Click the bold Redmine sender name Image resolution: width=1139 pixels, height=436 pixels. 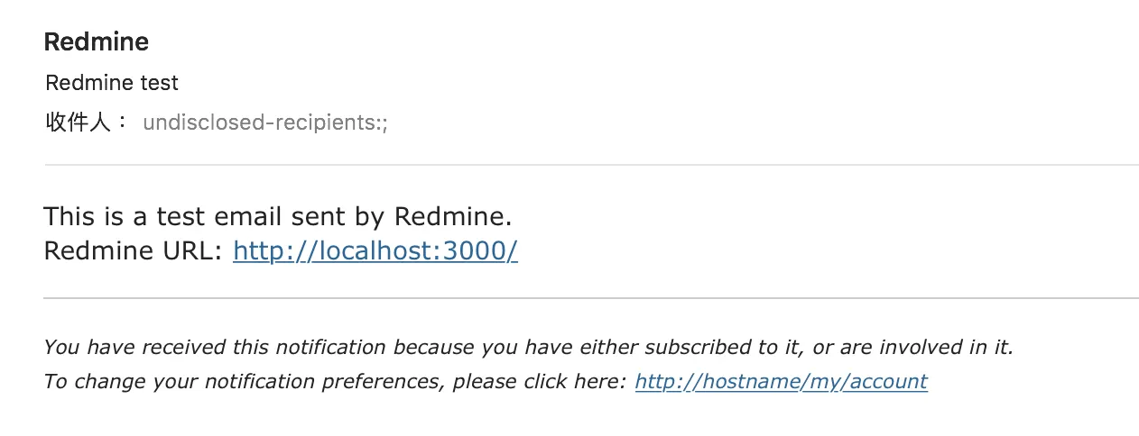coord(97,41)
